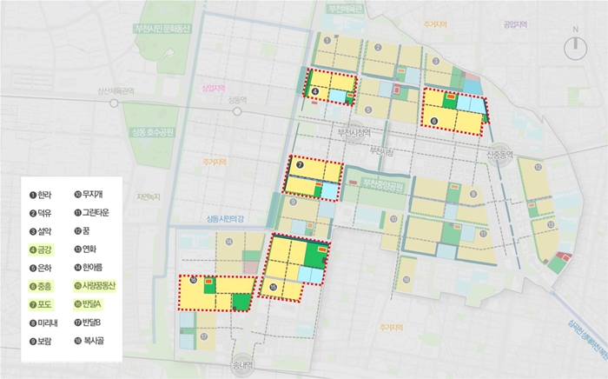Click the 상동역 station circle
This screenshot has height=379, width=608.
[x=237, y=112]
